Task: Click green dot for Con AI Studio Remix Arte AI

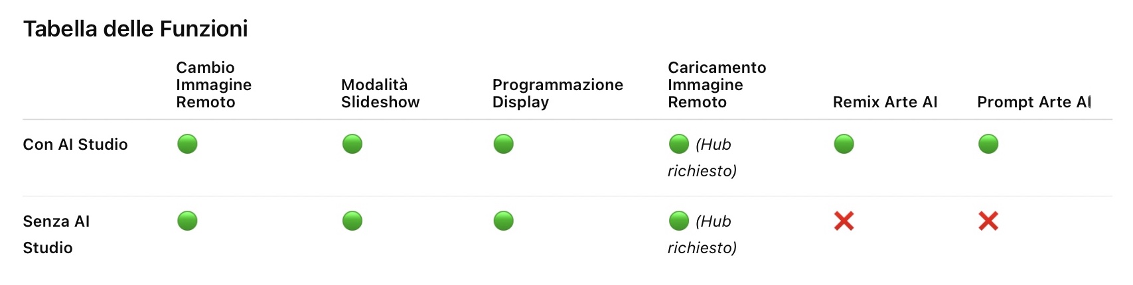Action: coord(844,144)
